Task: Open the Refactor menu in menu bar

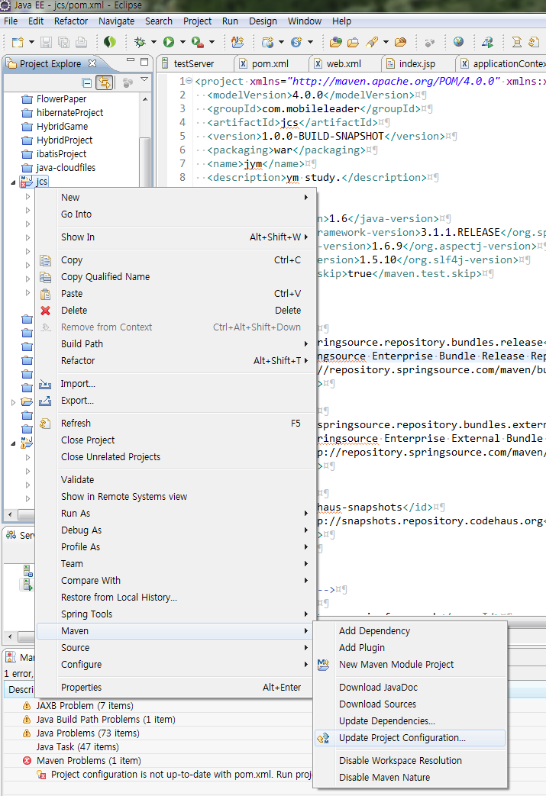Action: (71, 21)
